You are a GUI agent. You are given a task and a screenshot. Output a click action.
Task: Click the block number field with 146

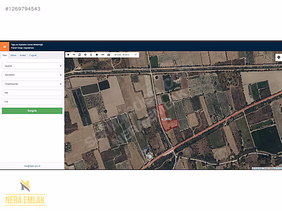coord(32,93)
